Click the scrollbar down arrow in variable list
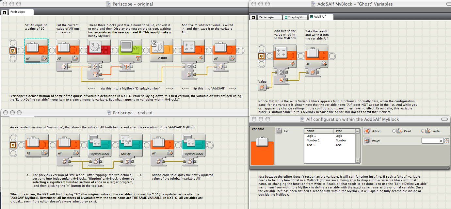 click(357, 160)
